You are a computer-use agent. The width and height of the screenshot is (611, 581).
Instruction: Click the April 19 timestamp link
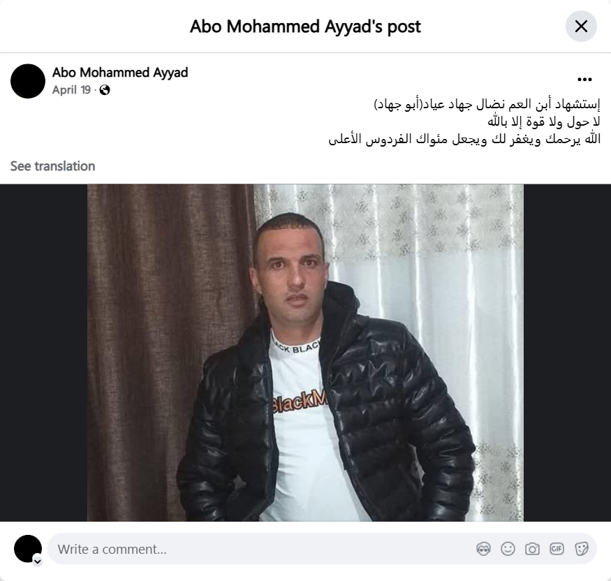tap(71, 90)
